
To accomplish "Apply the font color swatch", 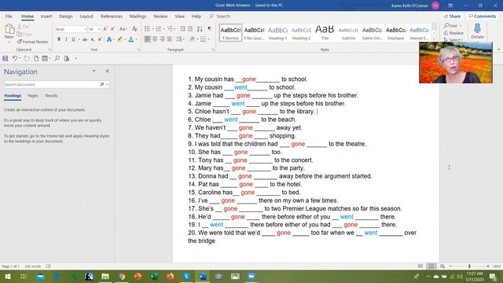I will pos(131,39).
